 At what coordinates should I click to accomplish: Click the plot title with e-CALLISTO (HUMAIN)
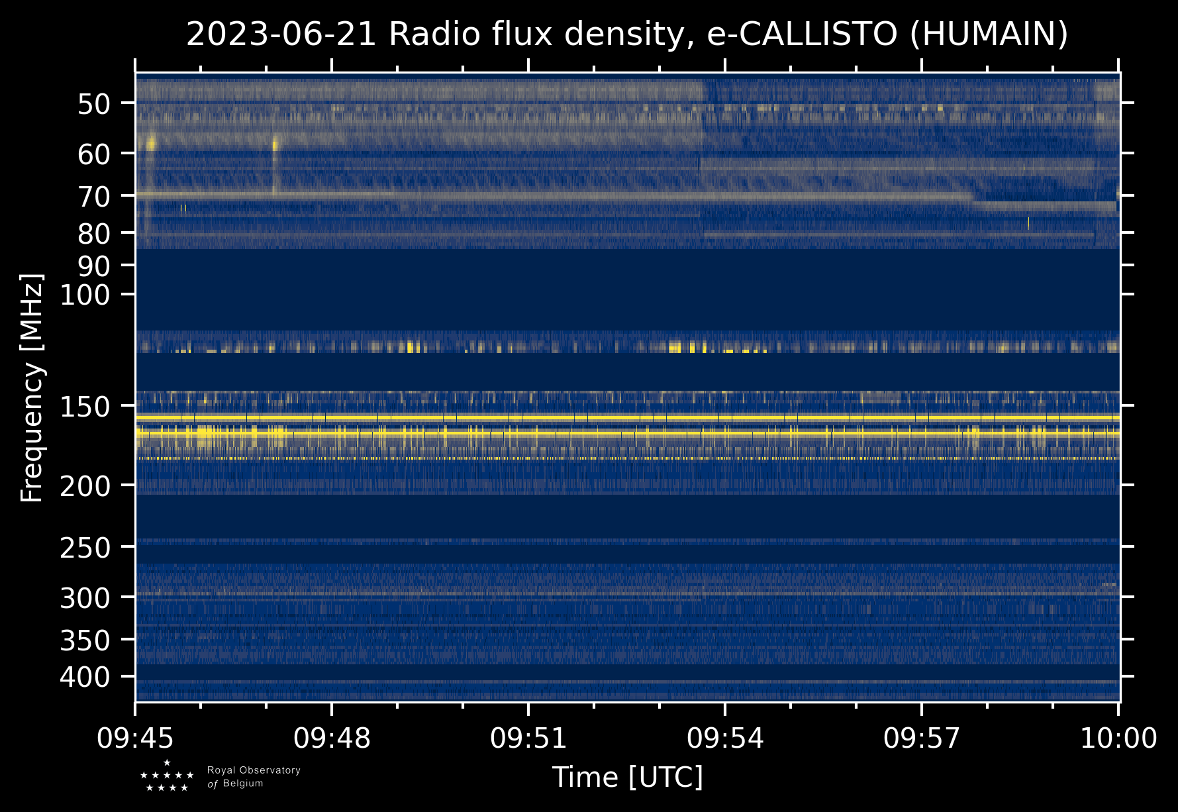(626, 34)
